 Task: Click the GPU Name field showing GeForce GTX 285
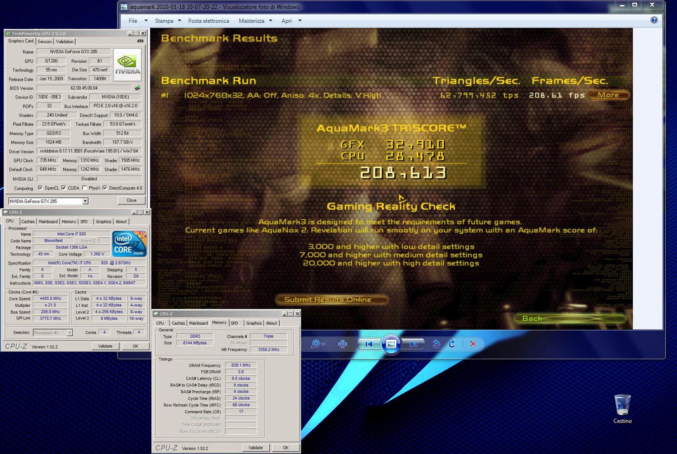click(73, 52)
